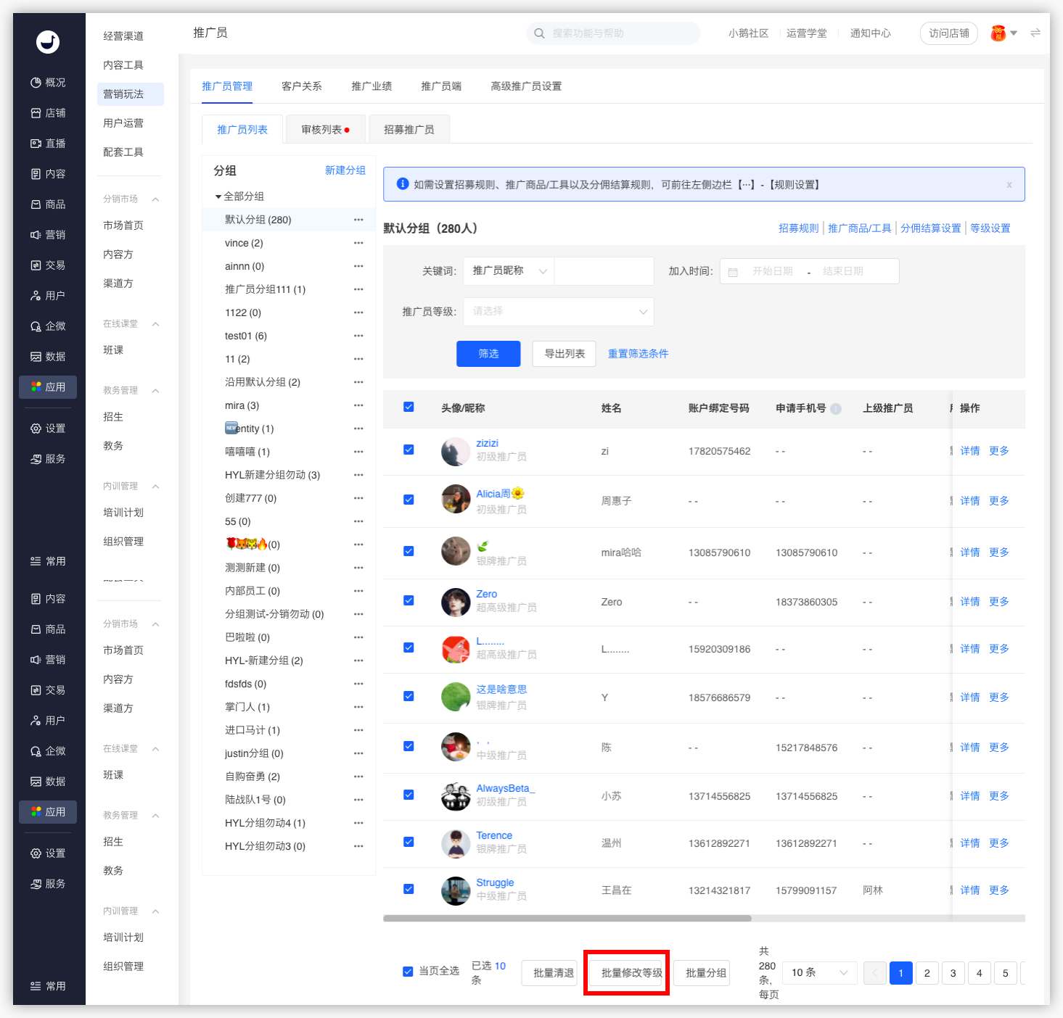Click the switch arrows icon at top right
Viewport: 1063px width, 1018px height.
1035,33
